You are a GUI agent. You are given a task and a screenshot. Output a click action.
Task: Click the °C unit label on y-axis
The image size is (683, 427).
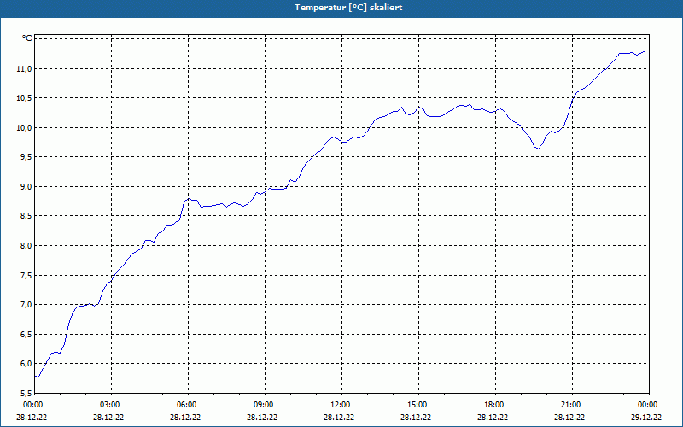click(x=27, y=38)
